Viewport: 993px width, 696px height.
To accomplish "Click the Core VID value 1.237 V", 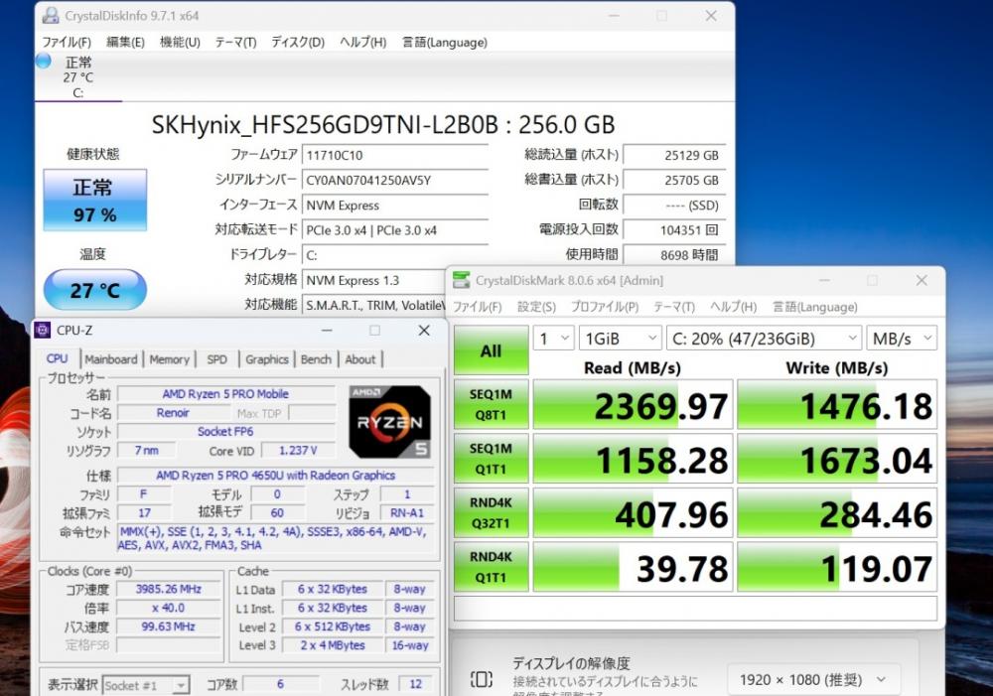I will (298, 451).
